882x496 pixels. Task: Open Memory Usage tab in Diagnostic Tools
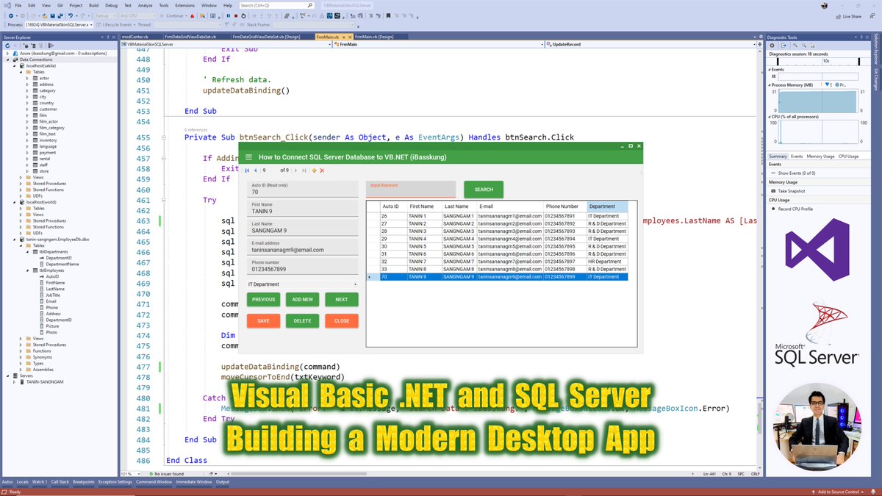(820, 156)
